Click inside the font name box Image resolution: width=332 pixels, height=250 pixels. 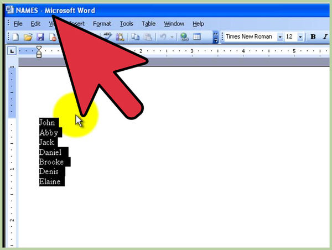pyautogui.click(x=251, y=37)
